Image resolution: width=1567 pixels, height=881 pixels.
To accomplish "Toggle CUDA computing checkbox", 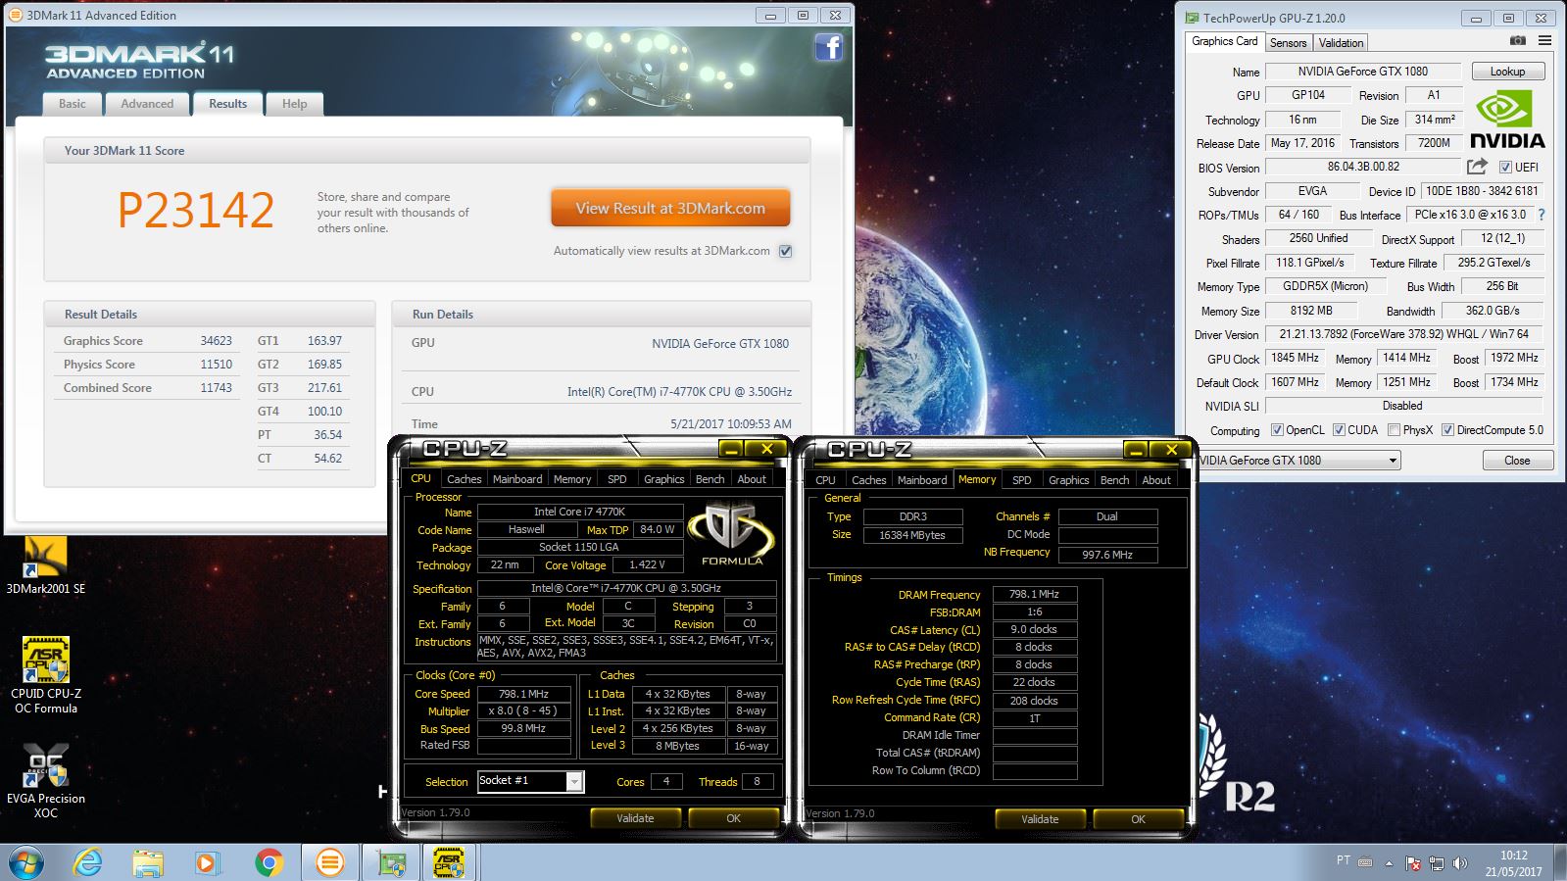I will pos(1339,430).
